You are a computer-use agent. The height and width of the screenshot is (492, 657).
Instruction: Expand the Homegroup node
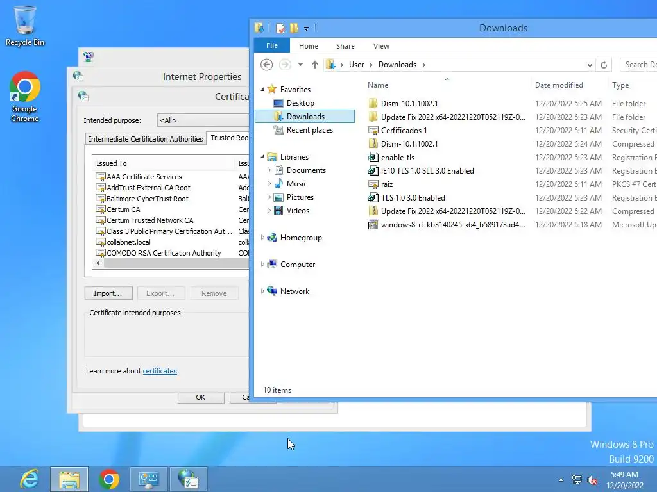click(x=262, y=238)
